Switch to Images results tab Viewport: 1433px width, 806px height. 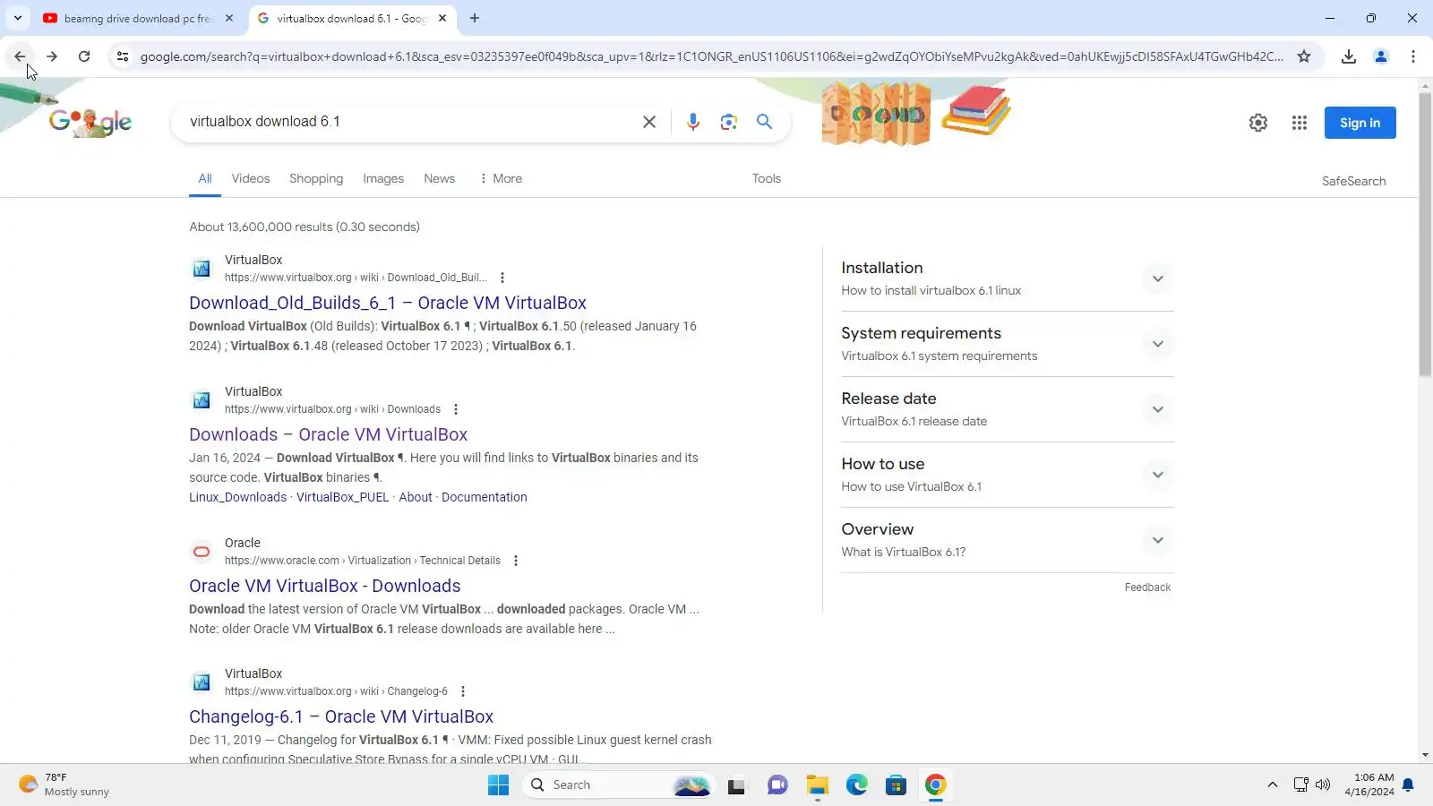pos(383,178)
